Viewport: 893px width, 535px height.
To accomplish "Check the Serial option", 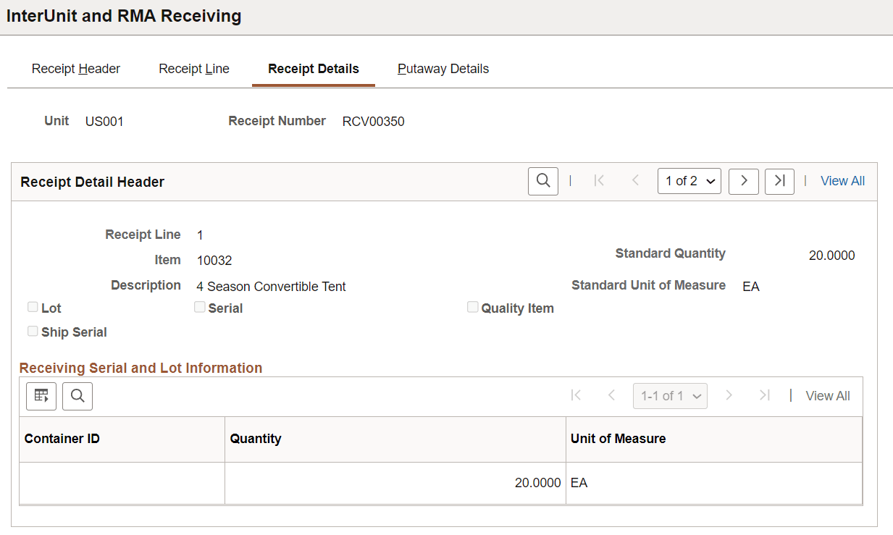I will (x=200, y=307).
